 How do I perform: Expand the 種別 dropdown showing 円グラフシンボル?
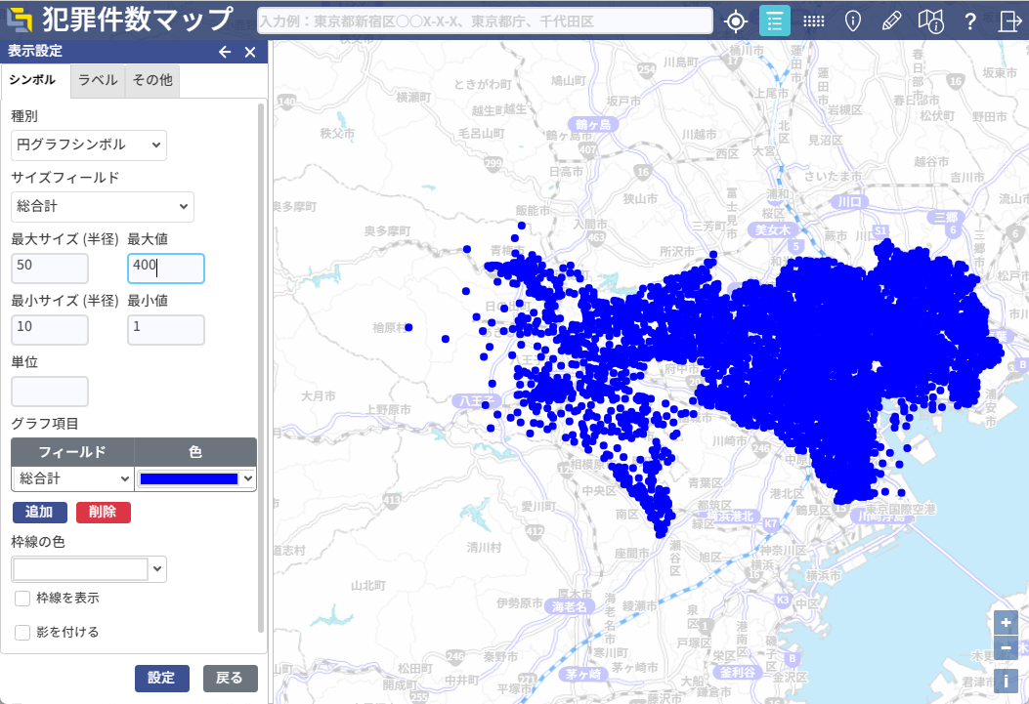point(89,145)
